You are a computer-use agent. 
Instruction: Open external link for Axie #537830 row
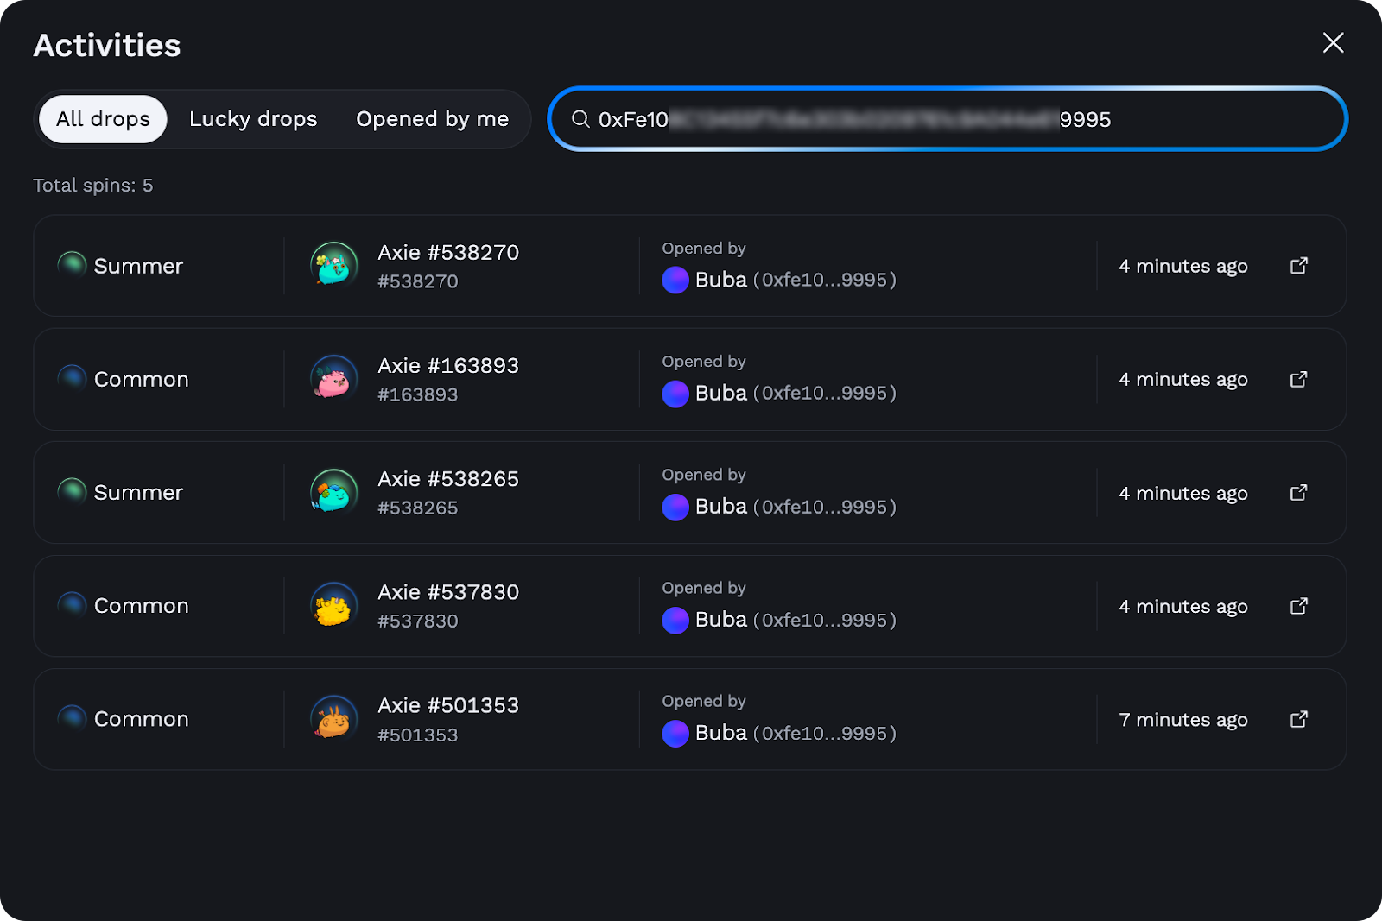[x=1299, y=606]
